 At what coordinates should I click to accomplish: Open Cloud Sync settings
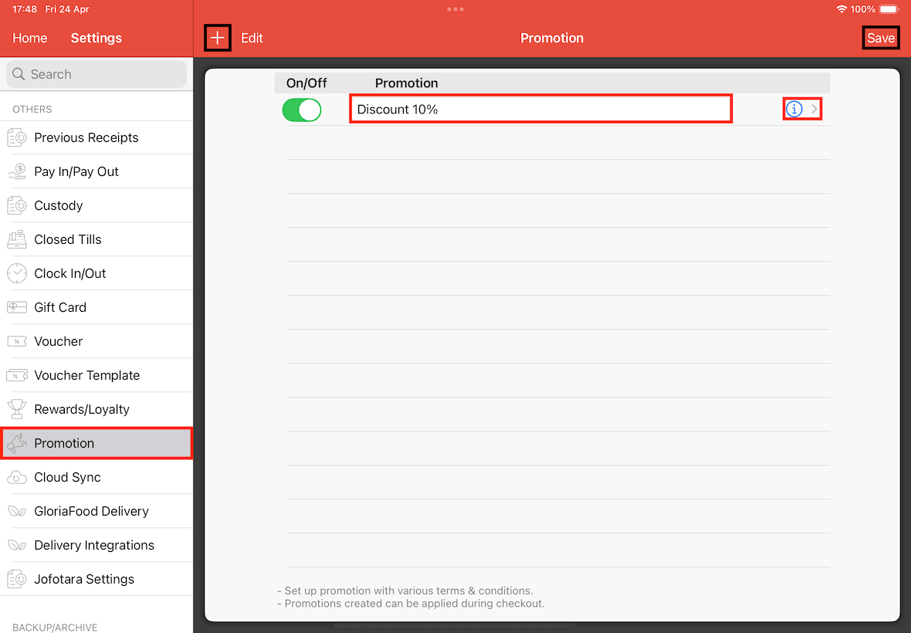click(97, 477)
